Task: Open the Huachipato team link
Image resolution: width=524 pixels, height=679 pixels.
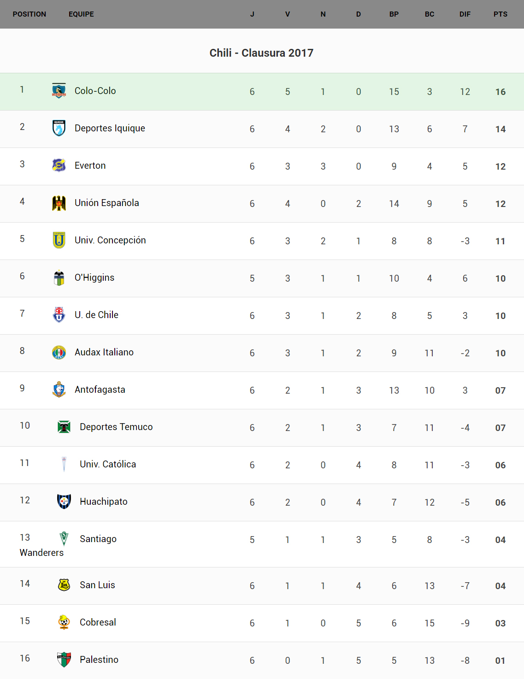Action: [104, 502]
